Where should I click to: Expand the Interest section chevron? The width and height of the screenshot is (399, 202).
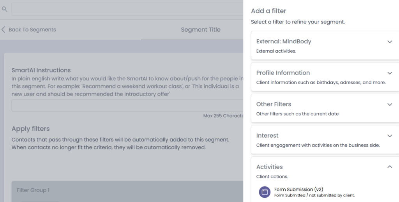coord(389,136)
